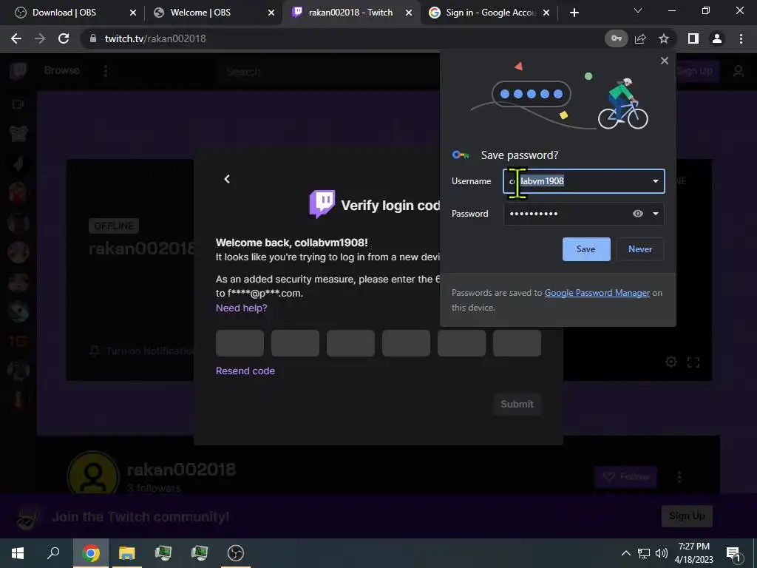Screen dimensions: 757x568
Task: Click the fourth login code box
Action: click(406, 343)
